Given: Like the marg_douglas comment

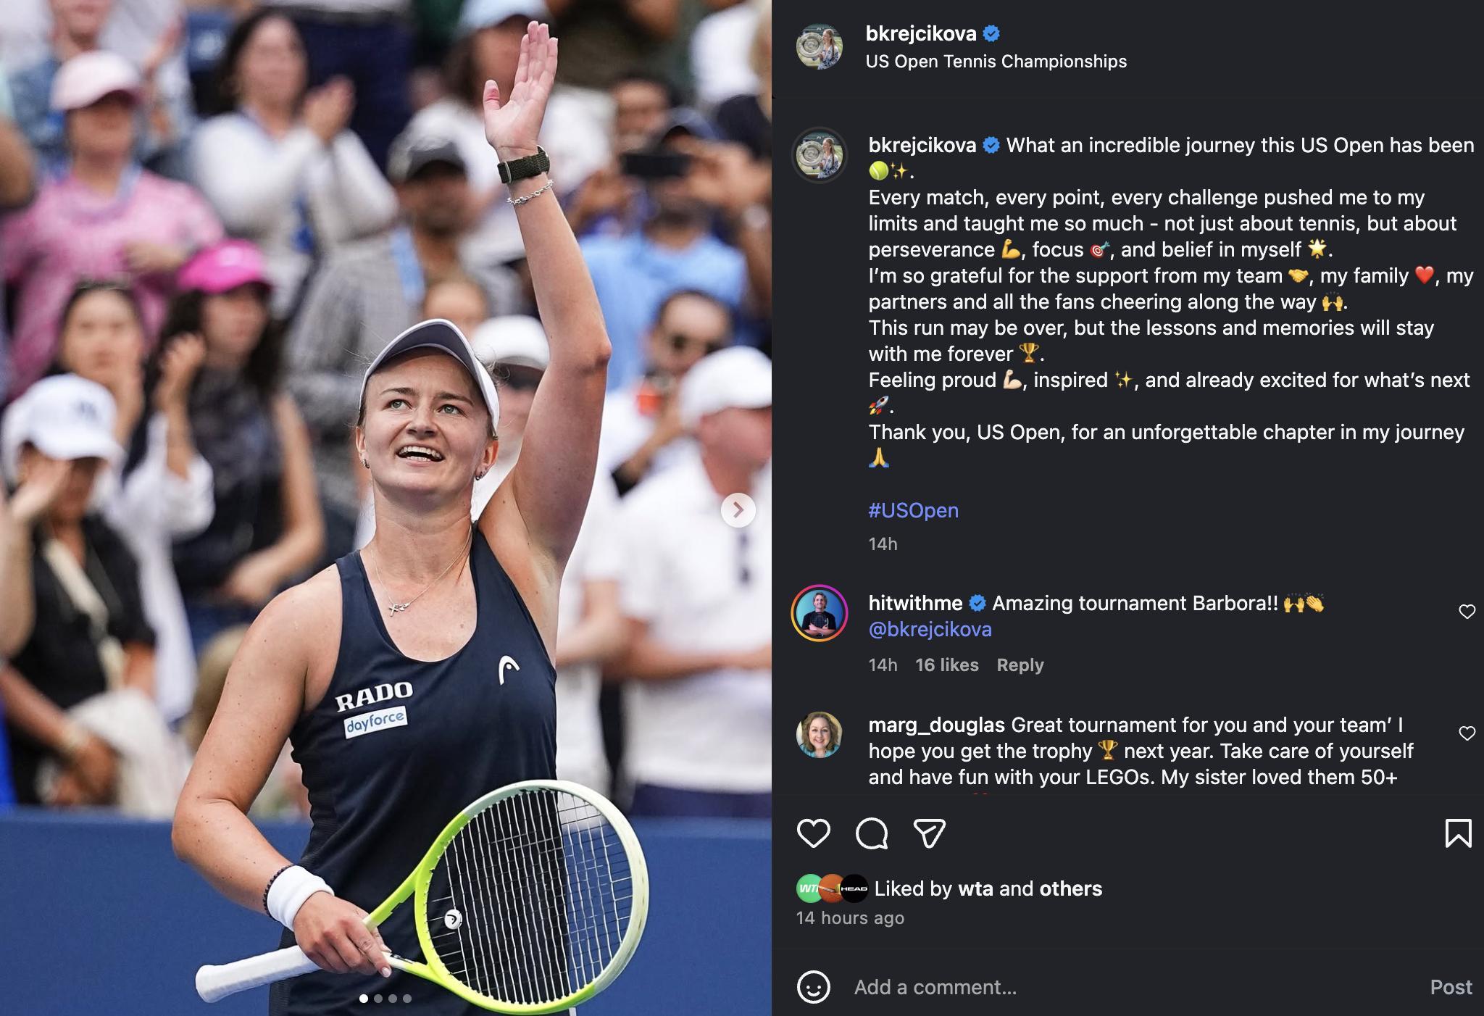Looking at the screenshot, I should coord(1467,733).
